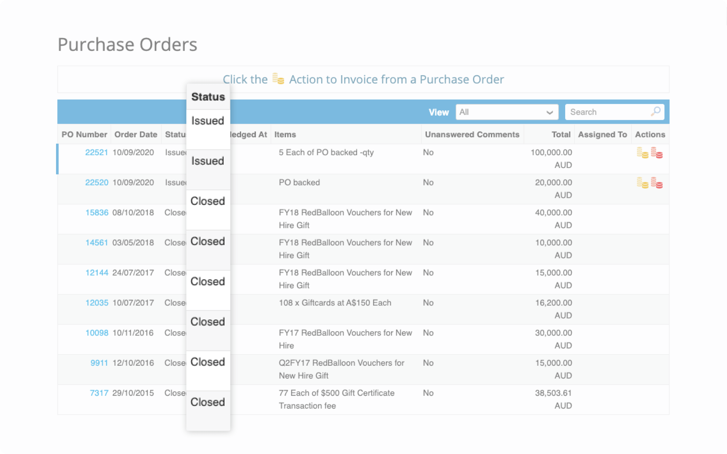Open purchase order 7317 from 2015
Viewport: 727px width, 454px height.
pos(99,393)
